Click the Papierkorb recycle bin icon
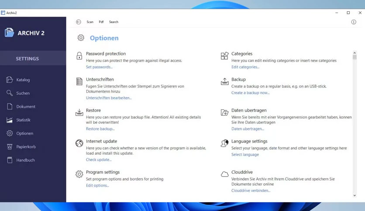The image size is (365, 211). 10,146
